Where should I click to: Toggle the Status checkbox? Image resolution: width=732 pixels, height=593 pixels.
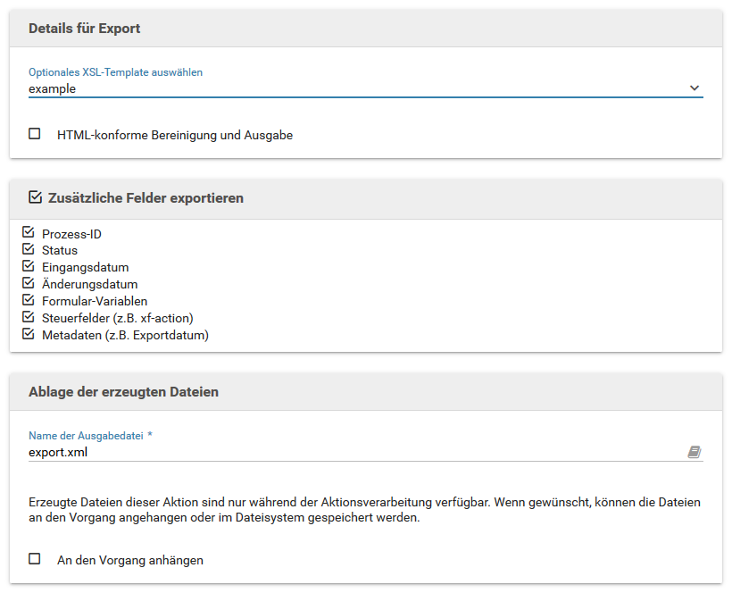pyautogui.click(x=28, y=249)
